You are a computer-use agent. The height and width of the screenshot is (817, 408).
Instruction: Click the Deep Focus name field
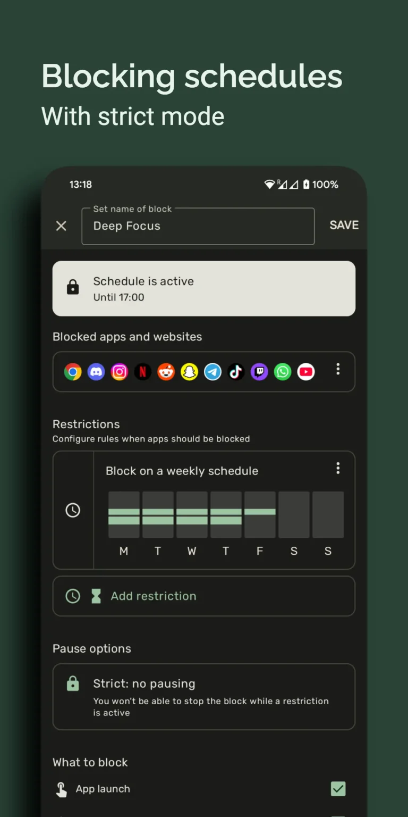(198, 226)
